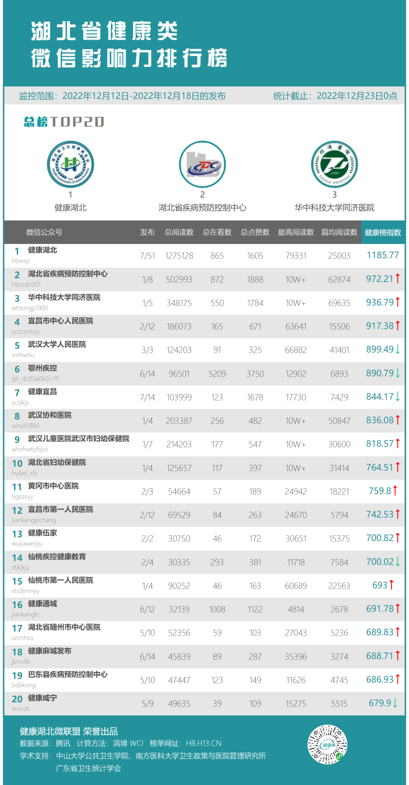Viewport: 409px width, 785px height.
Task: Click the green down arrow beside 700.02
Action: [x=398, y=562]
